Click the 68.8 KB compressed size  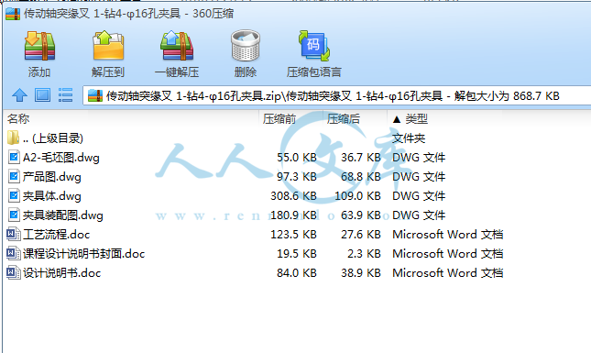361,177
